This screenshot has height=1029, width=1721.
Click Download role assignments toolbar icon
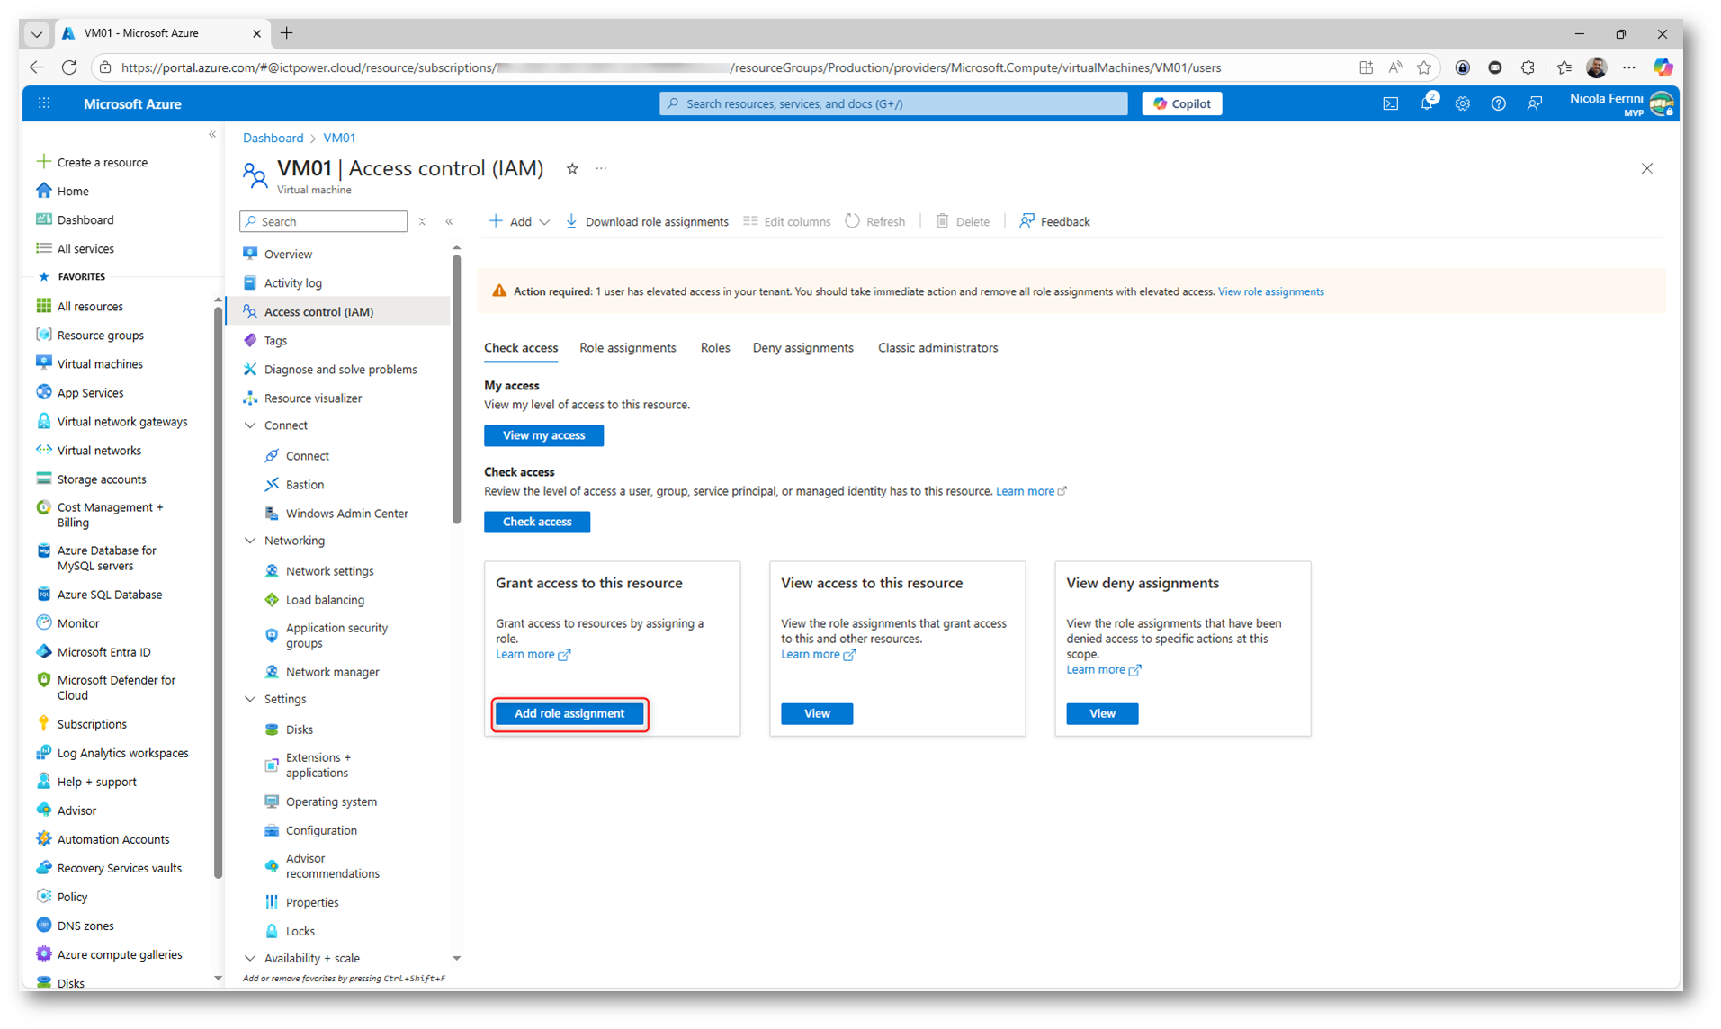(x=571, y=221)
